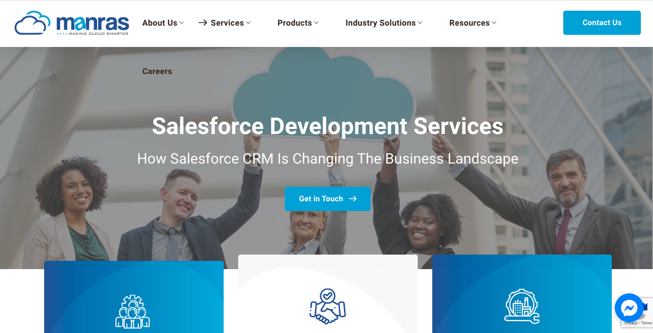Expand the Industry Solutions chevron

(x=420, y=23)
